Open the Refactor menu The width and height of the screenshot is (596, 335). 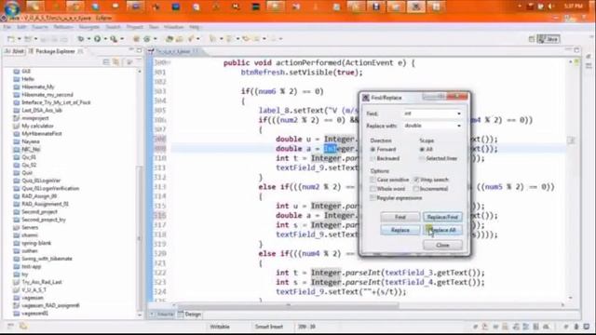[63, 27]
